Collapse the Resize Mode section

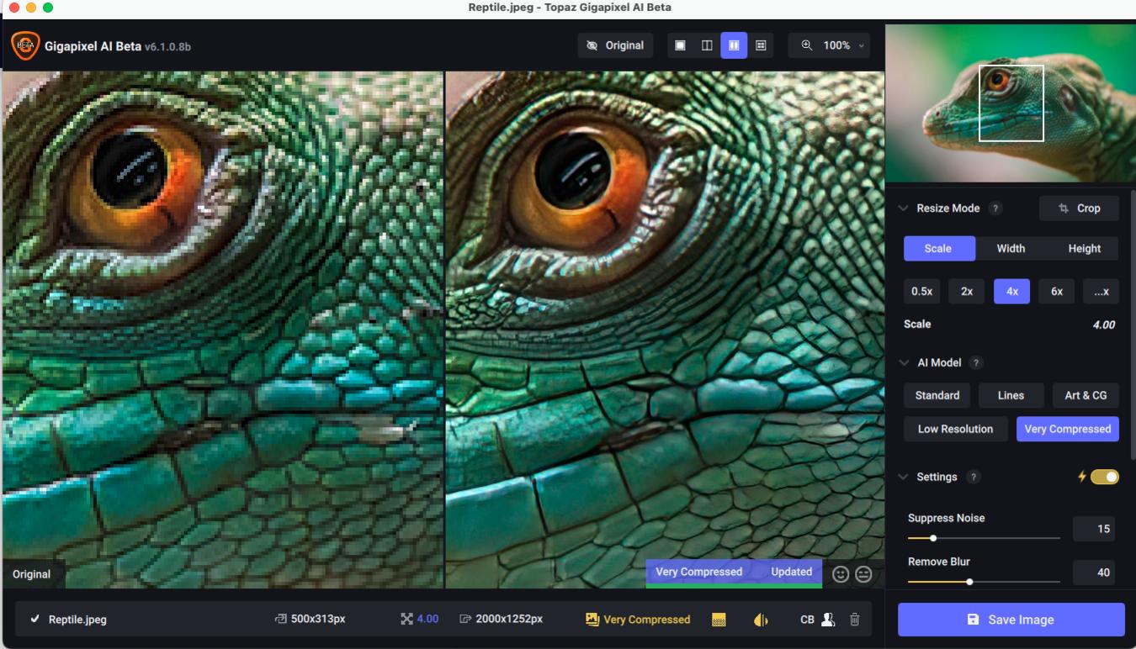(x=904, y=208)
